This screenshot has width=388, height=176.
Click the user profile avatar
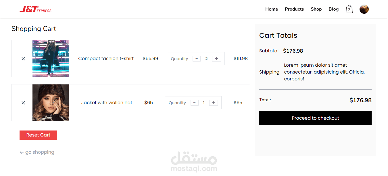pos(364,9)
